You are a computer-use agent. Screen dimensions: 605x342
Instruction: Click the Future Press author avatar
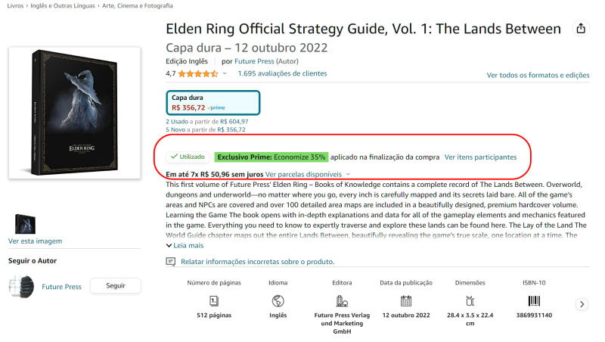[x=22, y=287]
